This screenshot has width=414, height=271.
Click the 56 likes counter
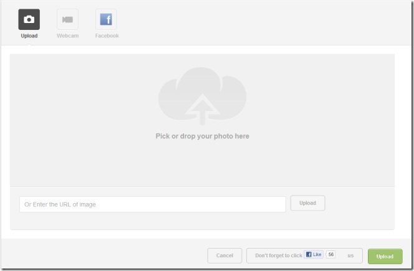pyautogui.click(x=331, y=254)
